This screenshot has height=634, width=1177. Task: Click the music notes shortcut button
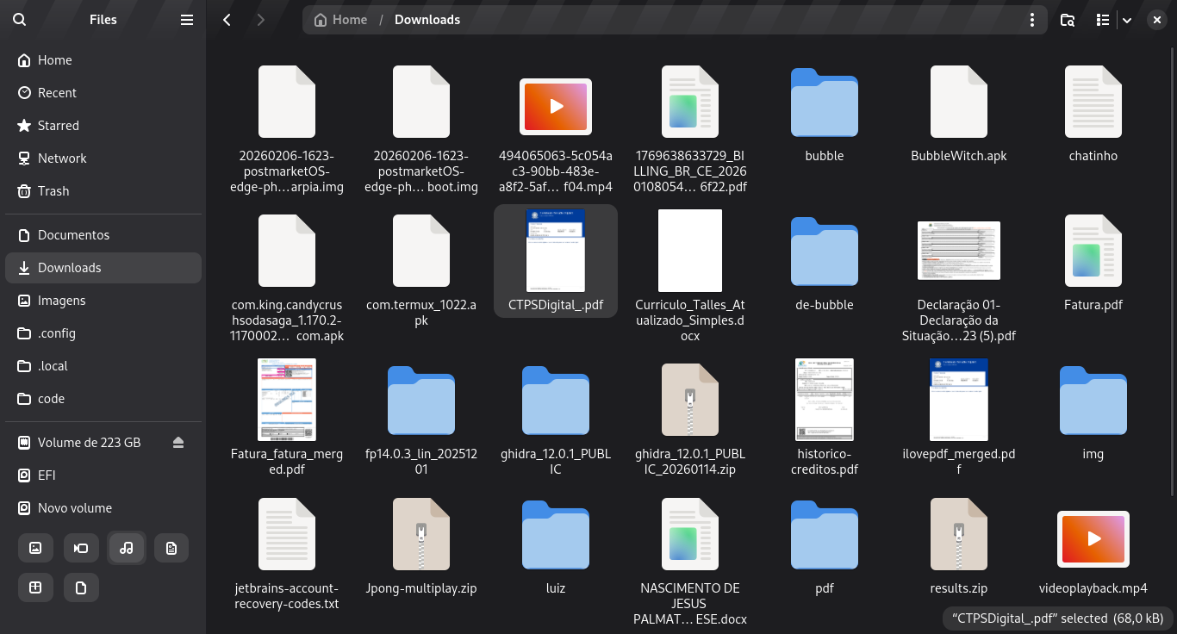coord(127,548)
